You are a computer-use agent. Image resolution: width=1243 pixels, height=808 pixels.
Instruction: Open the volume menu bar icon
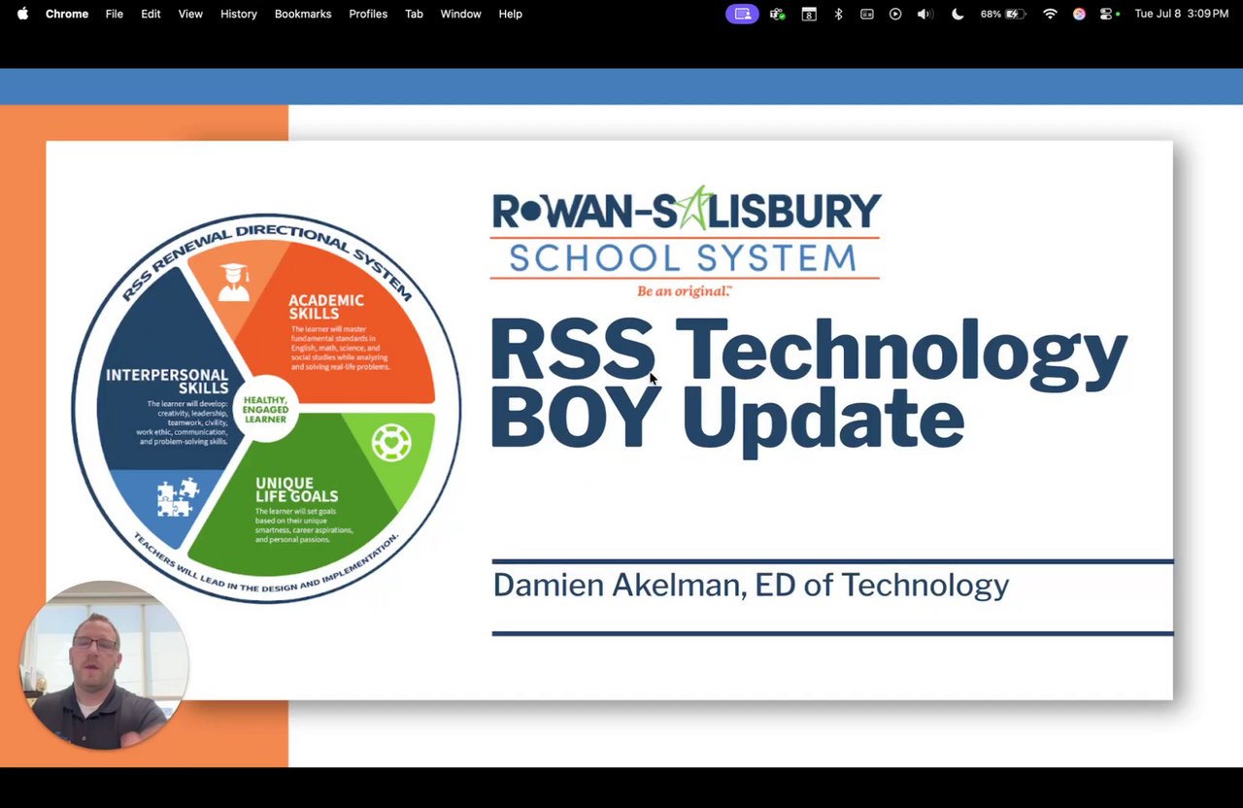[x=925, y=14]
